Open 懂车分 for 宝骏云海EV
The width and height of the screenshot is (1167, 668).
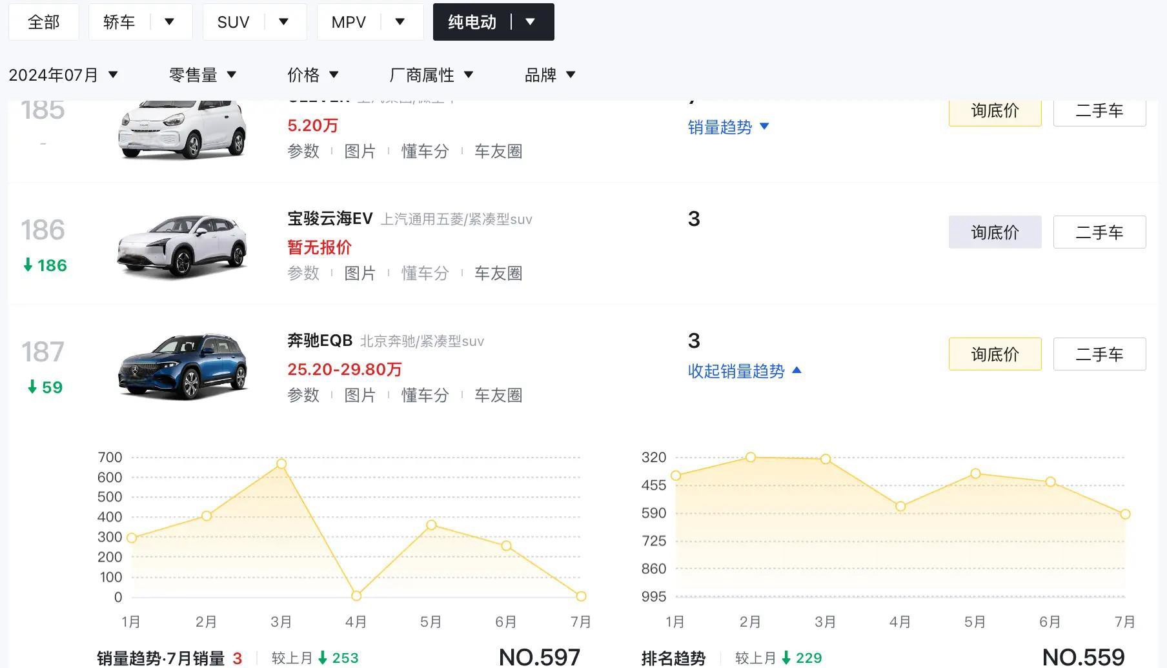425,273
